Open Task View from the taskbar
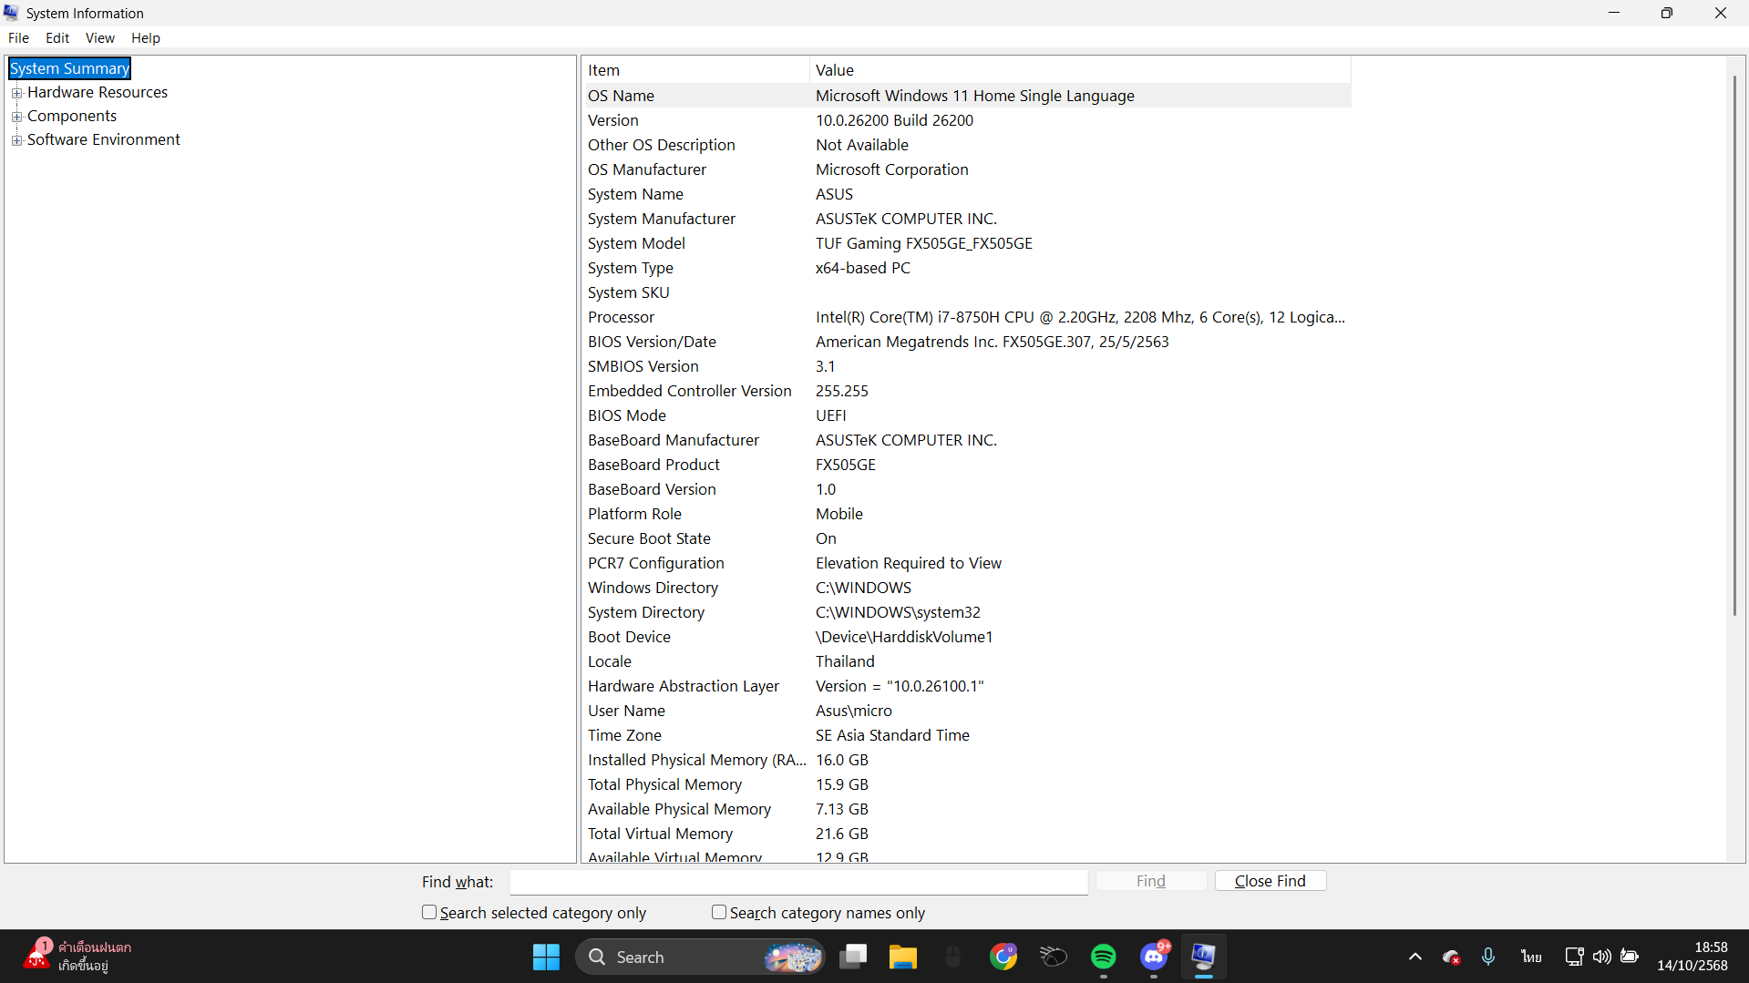 pos(853,957)
